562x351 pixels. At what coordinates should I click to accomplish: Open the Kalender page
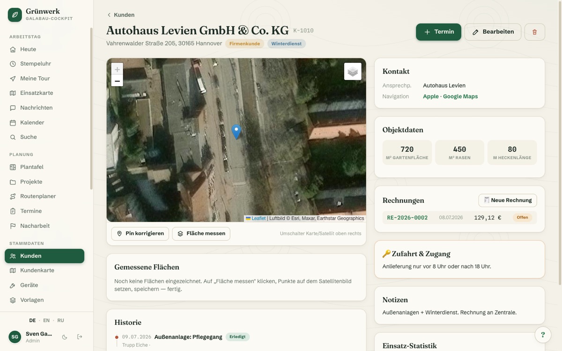click(44, 123)
